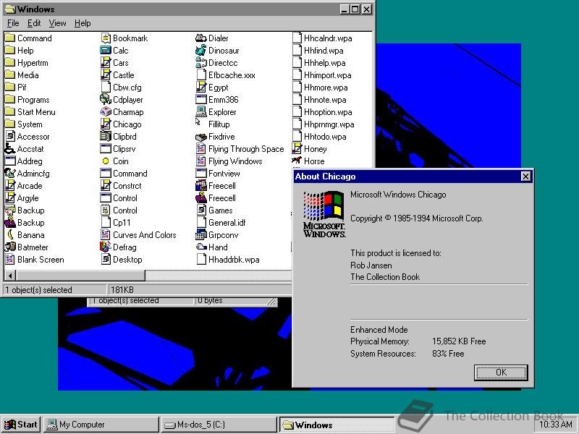Select the Charmap icon
579x434 pixels.
(x=106, y=112)
